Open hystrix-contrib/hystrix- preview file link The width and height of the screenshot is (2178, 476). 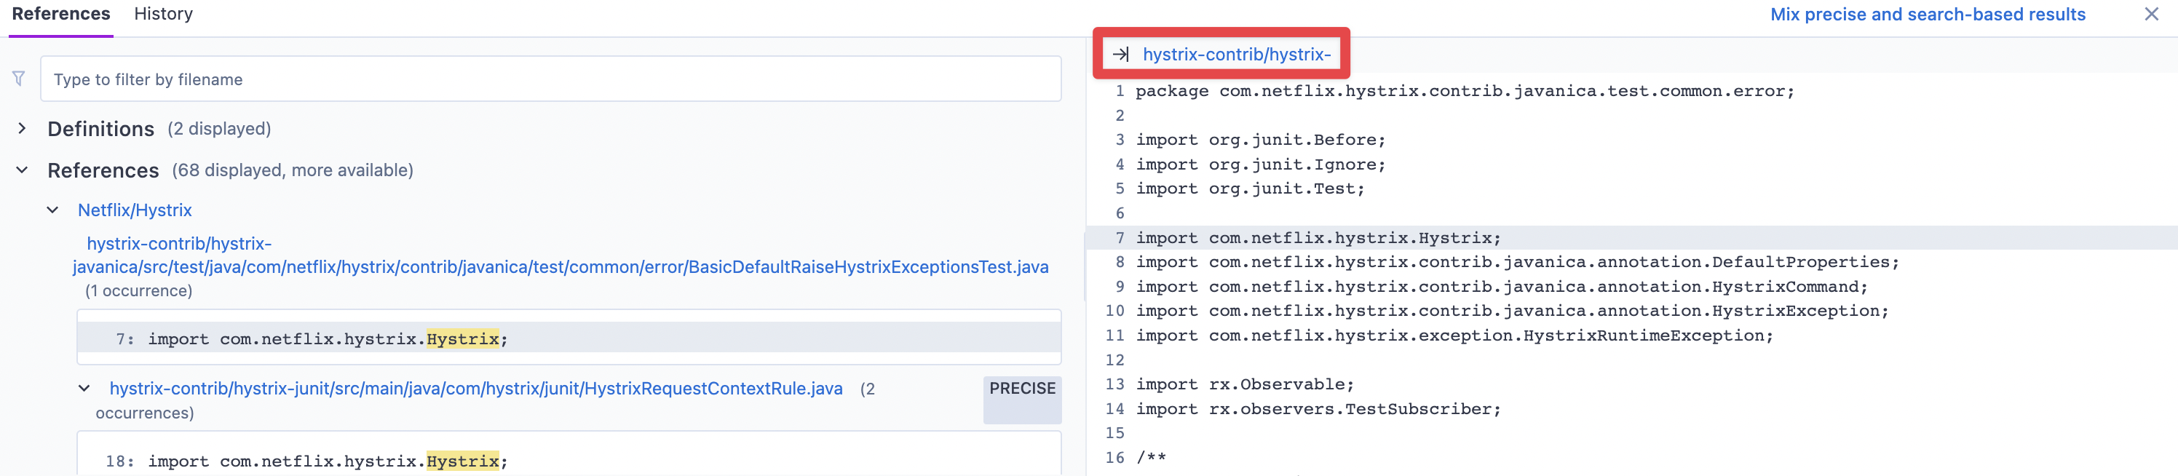pos(1237,54)
